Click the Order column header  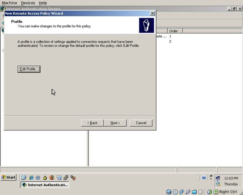174,31
